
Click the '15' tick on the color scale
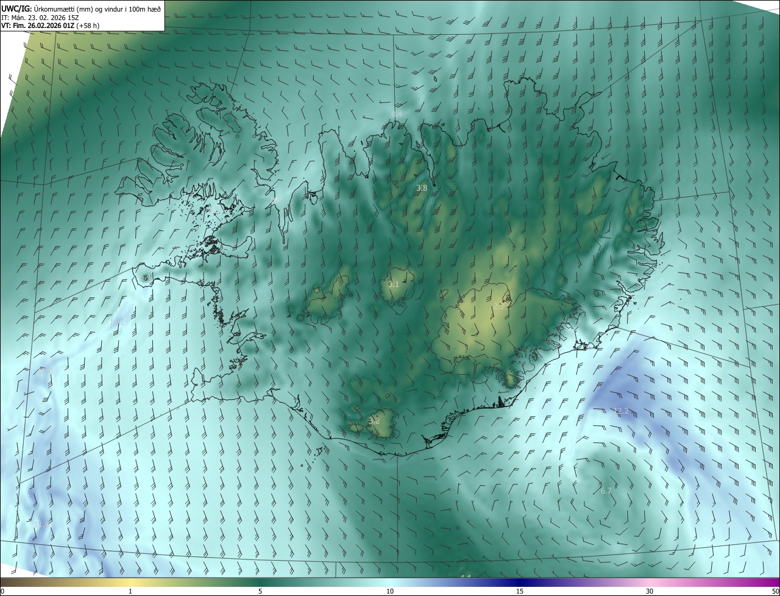coord(520,591)
